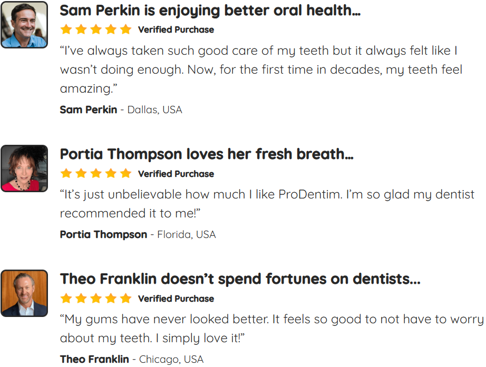Click Verified Purchase label under Theo Franklin
486x367 pixels.
[x=176, y=299]
